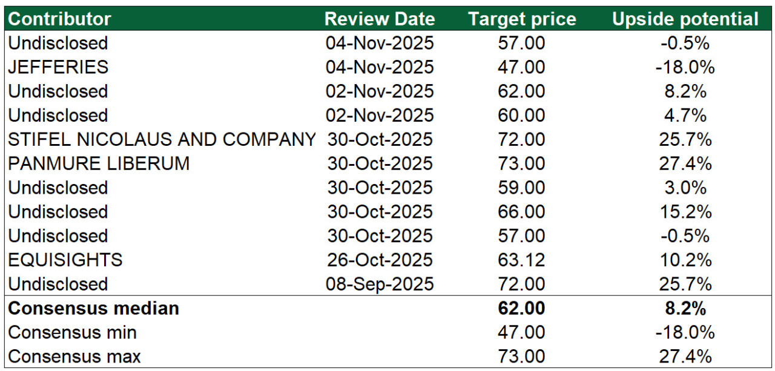Image resolution: width=775 pixels, height=371 pixels.
Task: Select the Consensus min row label
Action: pos(72,333)
